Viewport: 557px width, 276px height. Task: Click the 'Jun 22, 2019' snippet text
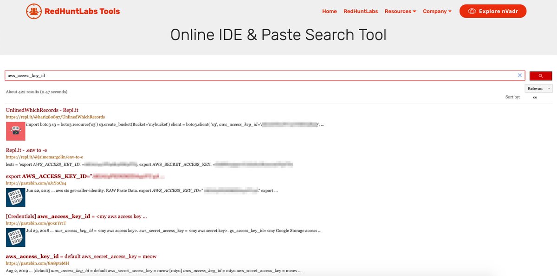[x=152, y=191]
